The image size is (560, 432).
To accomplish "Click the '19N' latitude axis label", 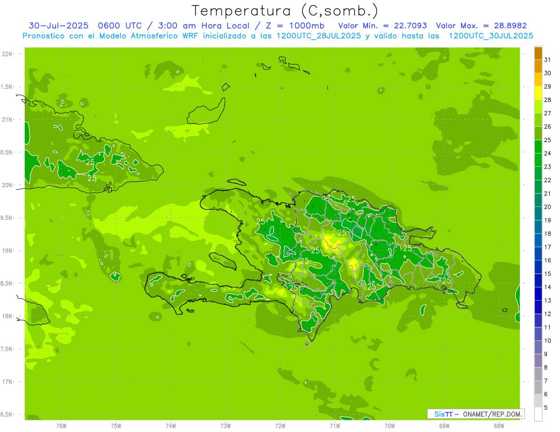I will [8, 251].
